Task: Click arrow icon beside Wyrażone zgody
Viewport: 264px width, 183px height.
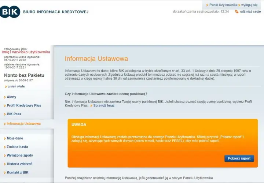Action: (x=5, y=156)
